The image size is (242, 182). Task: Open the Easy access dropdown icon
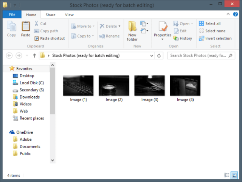[x=144, y=31]
